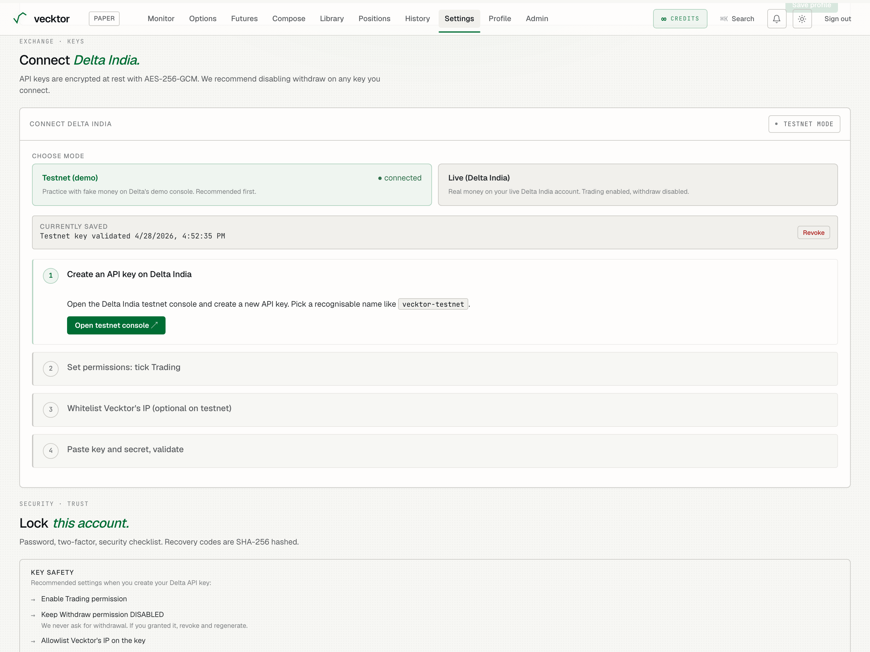Viewport: 870px width, 652px height.
Task: Click the Credits button
Action: coord(680,19)
